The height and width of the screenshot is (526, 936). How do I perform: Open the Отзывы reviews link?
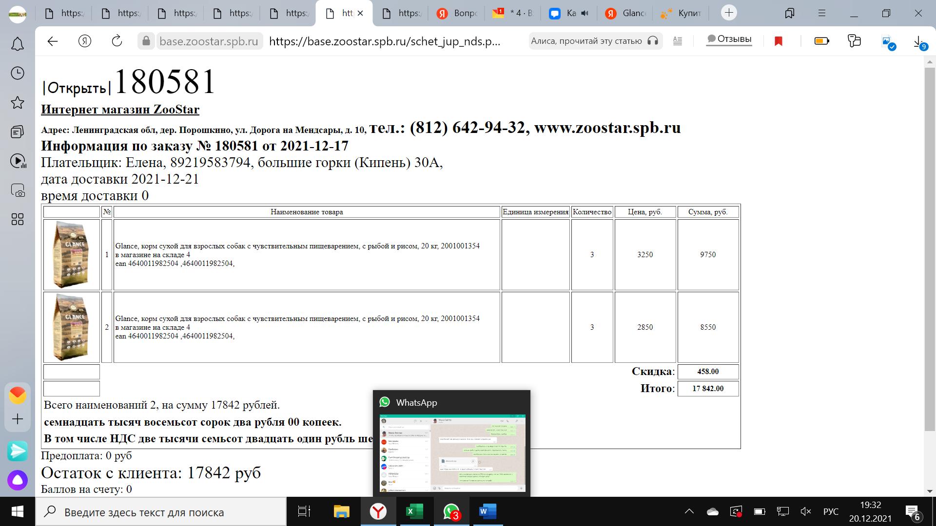[x=729, y=39]
